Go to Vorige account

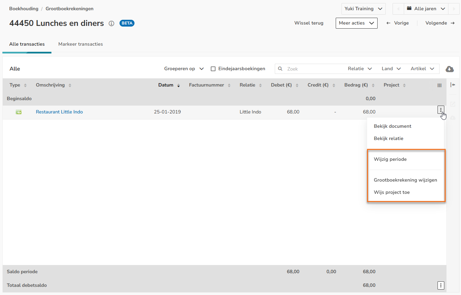tap(398, 23)
